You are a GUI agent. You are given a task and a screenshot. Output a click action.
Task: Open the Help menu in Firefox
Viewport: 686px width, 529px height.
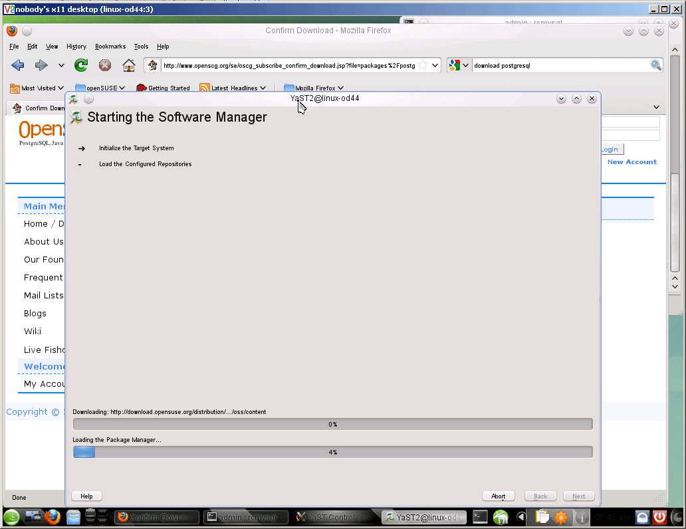click(163, 47)
